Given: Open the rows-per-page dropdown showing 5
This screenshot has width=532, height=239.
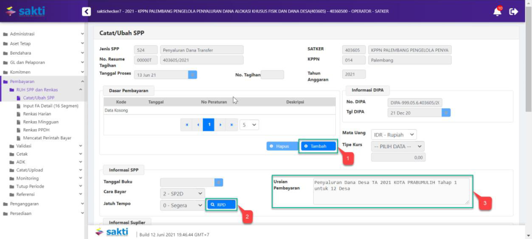Looking at the screenshot, I should 249,125.
